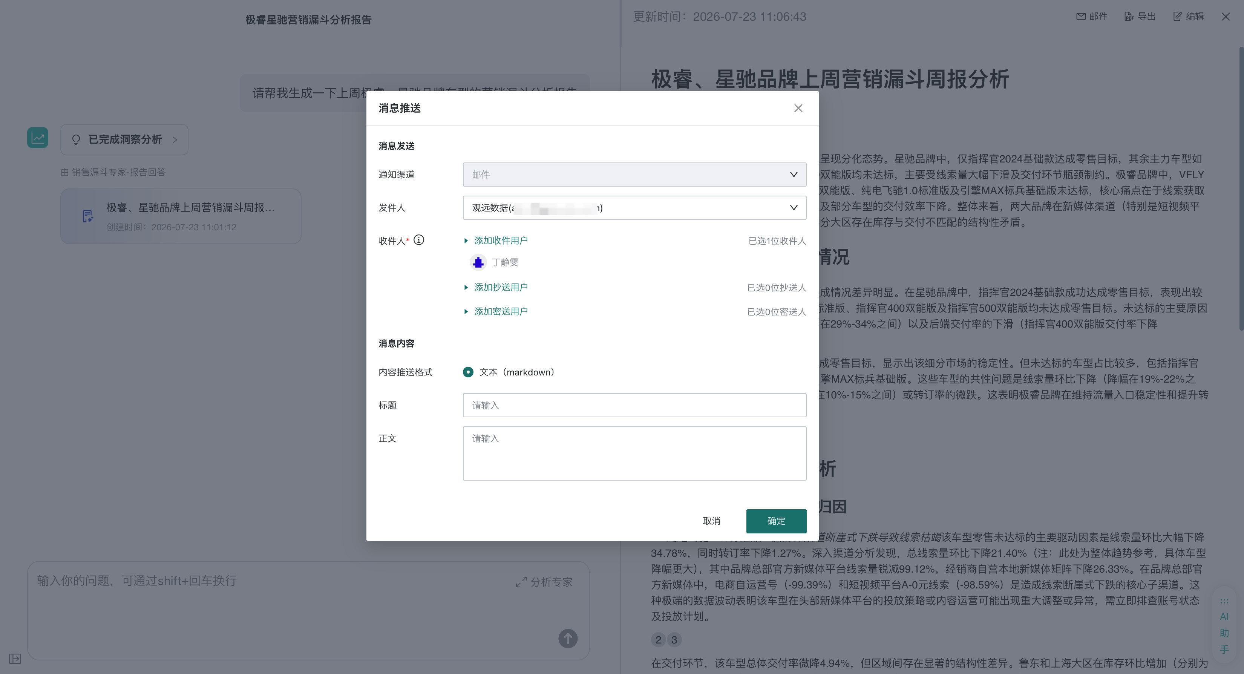Focus the 正文 text area
The image size is (1244, 674).
click(634, 453)
